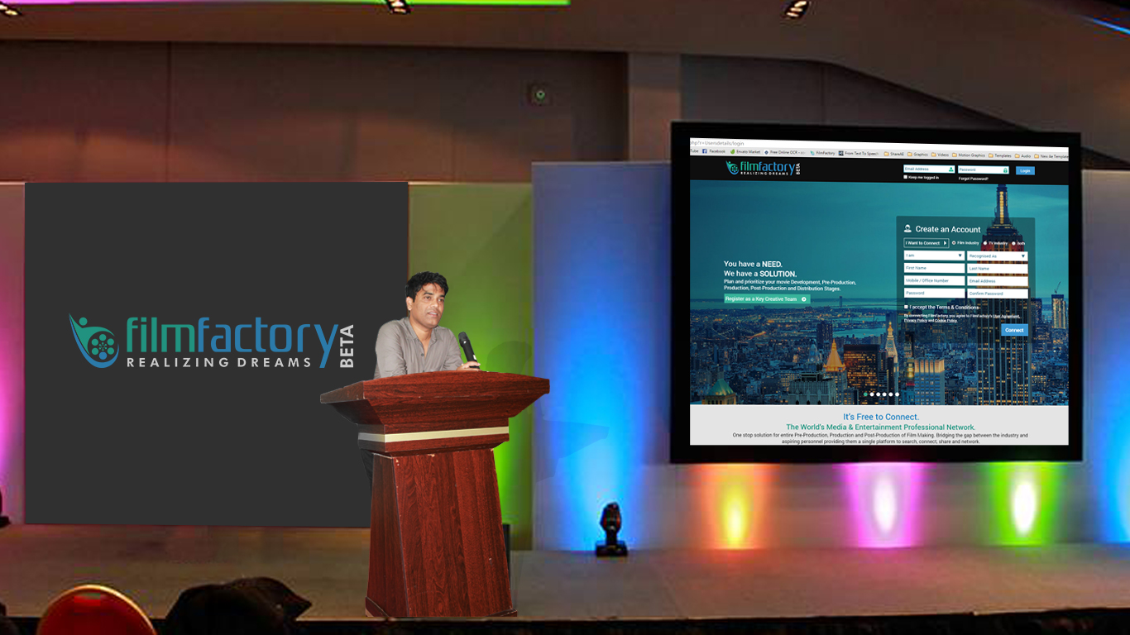Open the Videos bookmarks folder
This screenshot has width=1130, height=635.
tap(940, 155)
